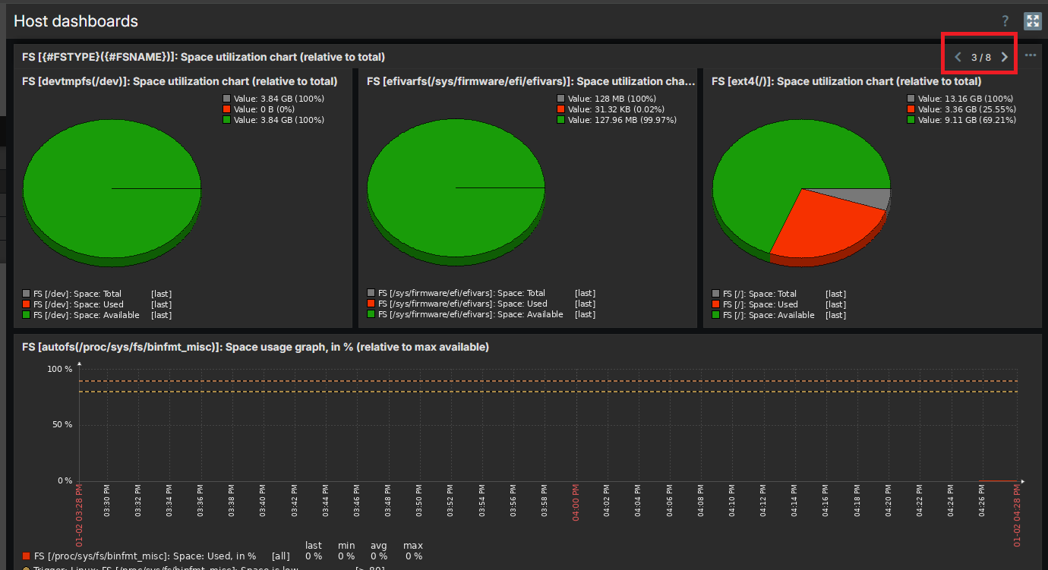Click the red swatch for FS [/dev] Space: Used
Screen dimensions: 1048x570
click(x=27, y=304)
